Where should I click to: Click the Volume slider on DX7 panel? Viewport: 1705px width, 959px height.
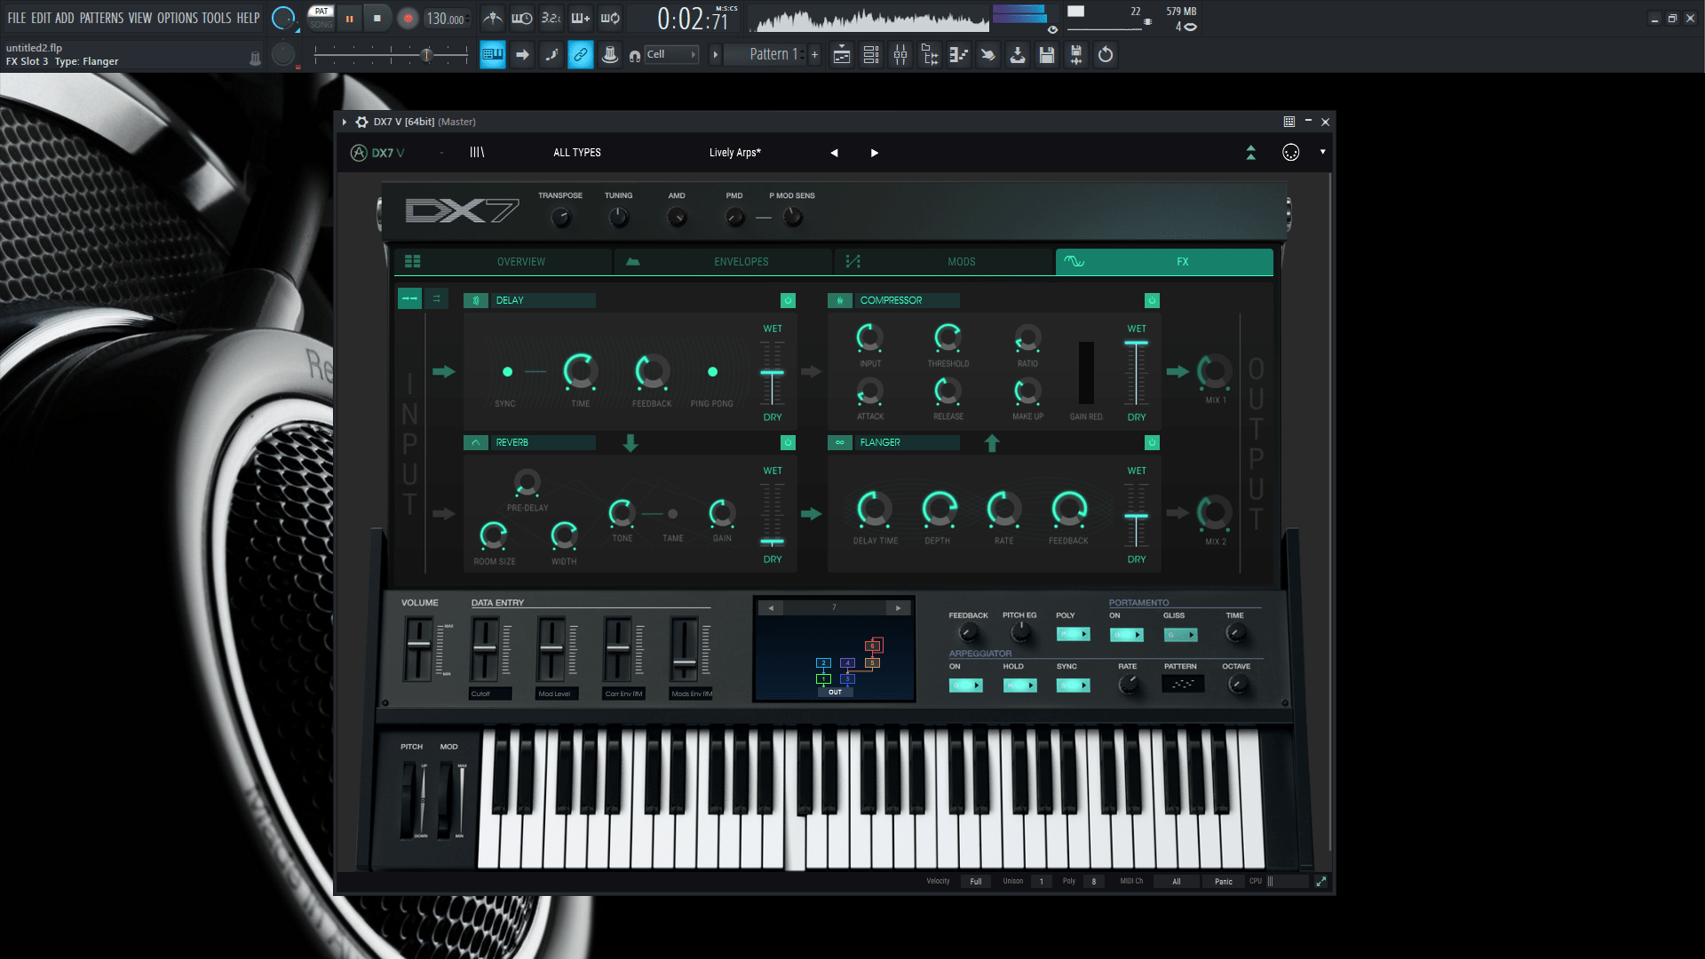418,645
